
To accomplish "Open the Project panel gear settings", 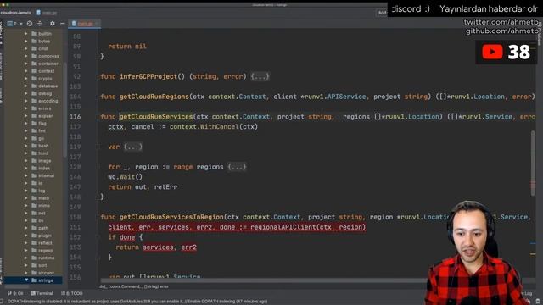I will [x=53, y=24].
